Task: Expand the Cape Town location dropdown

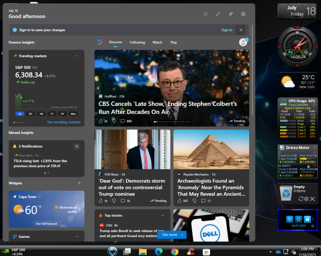Action: click(40, 197)
